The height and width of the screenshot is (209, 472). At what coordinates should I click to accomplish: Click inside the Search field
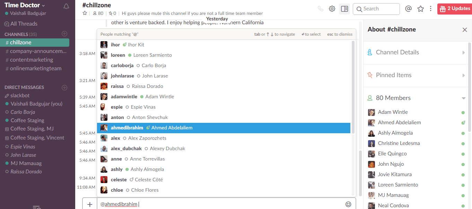376,9
